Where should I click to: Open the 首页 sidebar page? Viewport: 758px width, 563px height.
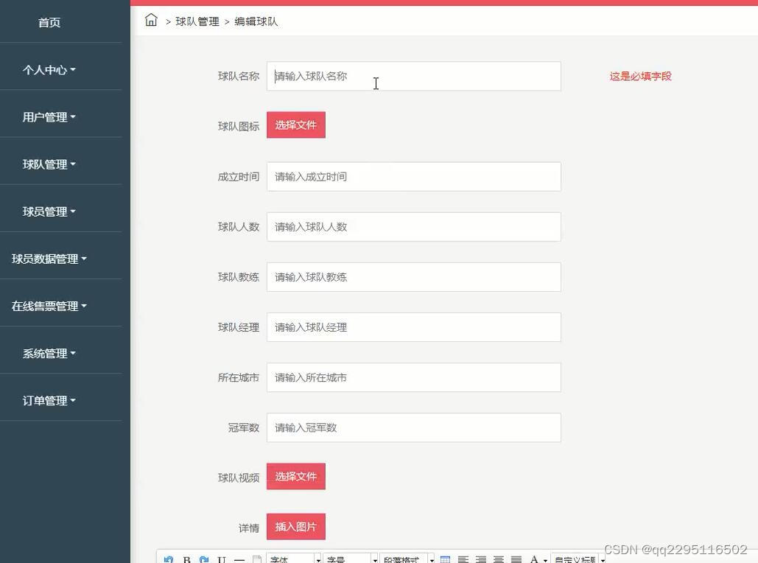click(x=49, y=22)
